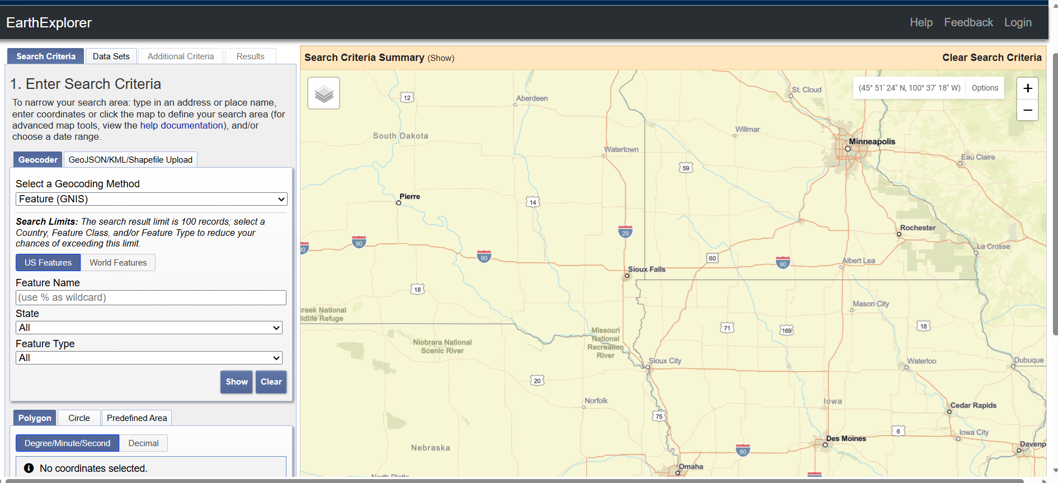Open the State dropdown

pos(149,328)
